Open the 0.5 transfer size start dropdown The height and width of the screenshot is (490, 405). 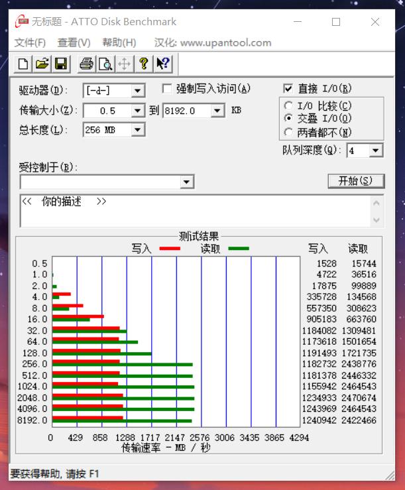click(137, 111)
